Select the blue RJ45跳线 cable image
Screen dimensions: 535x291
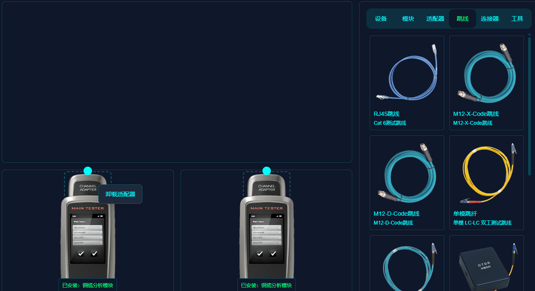click(x=407, y=73)
